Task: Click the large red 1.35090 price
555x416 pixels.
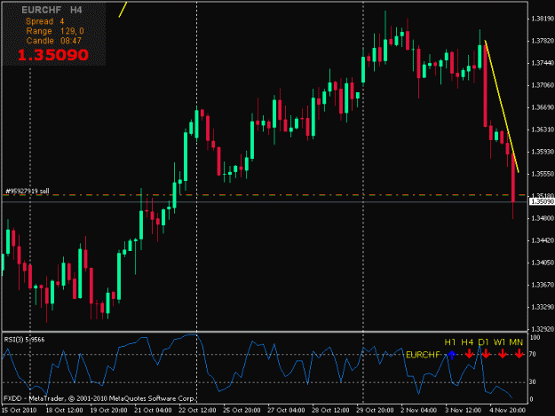Action: click(52, 55)
